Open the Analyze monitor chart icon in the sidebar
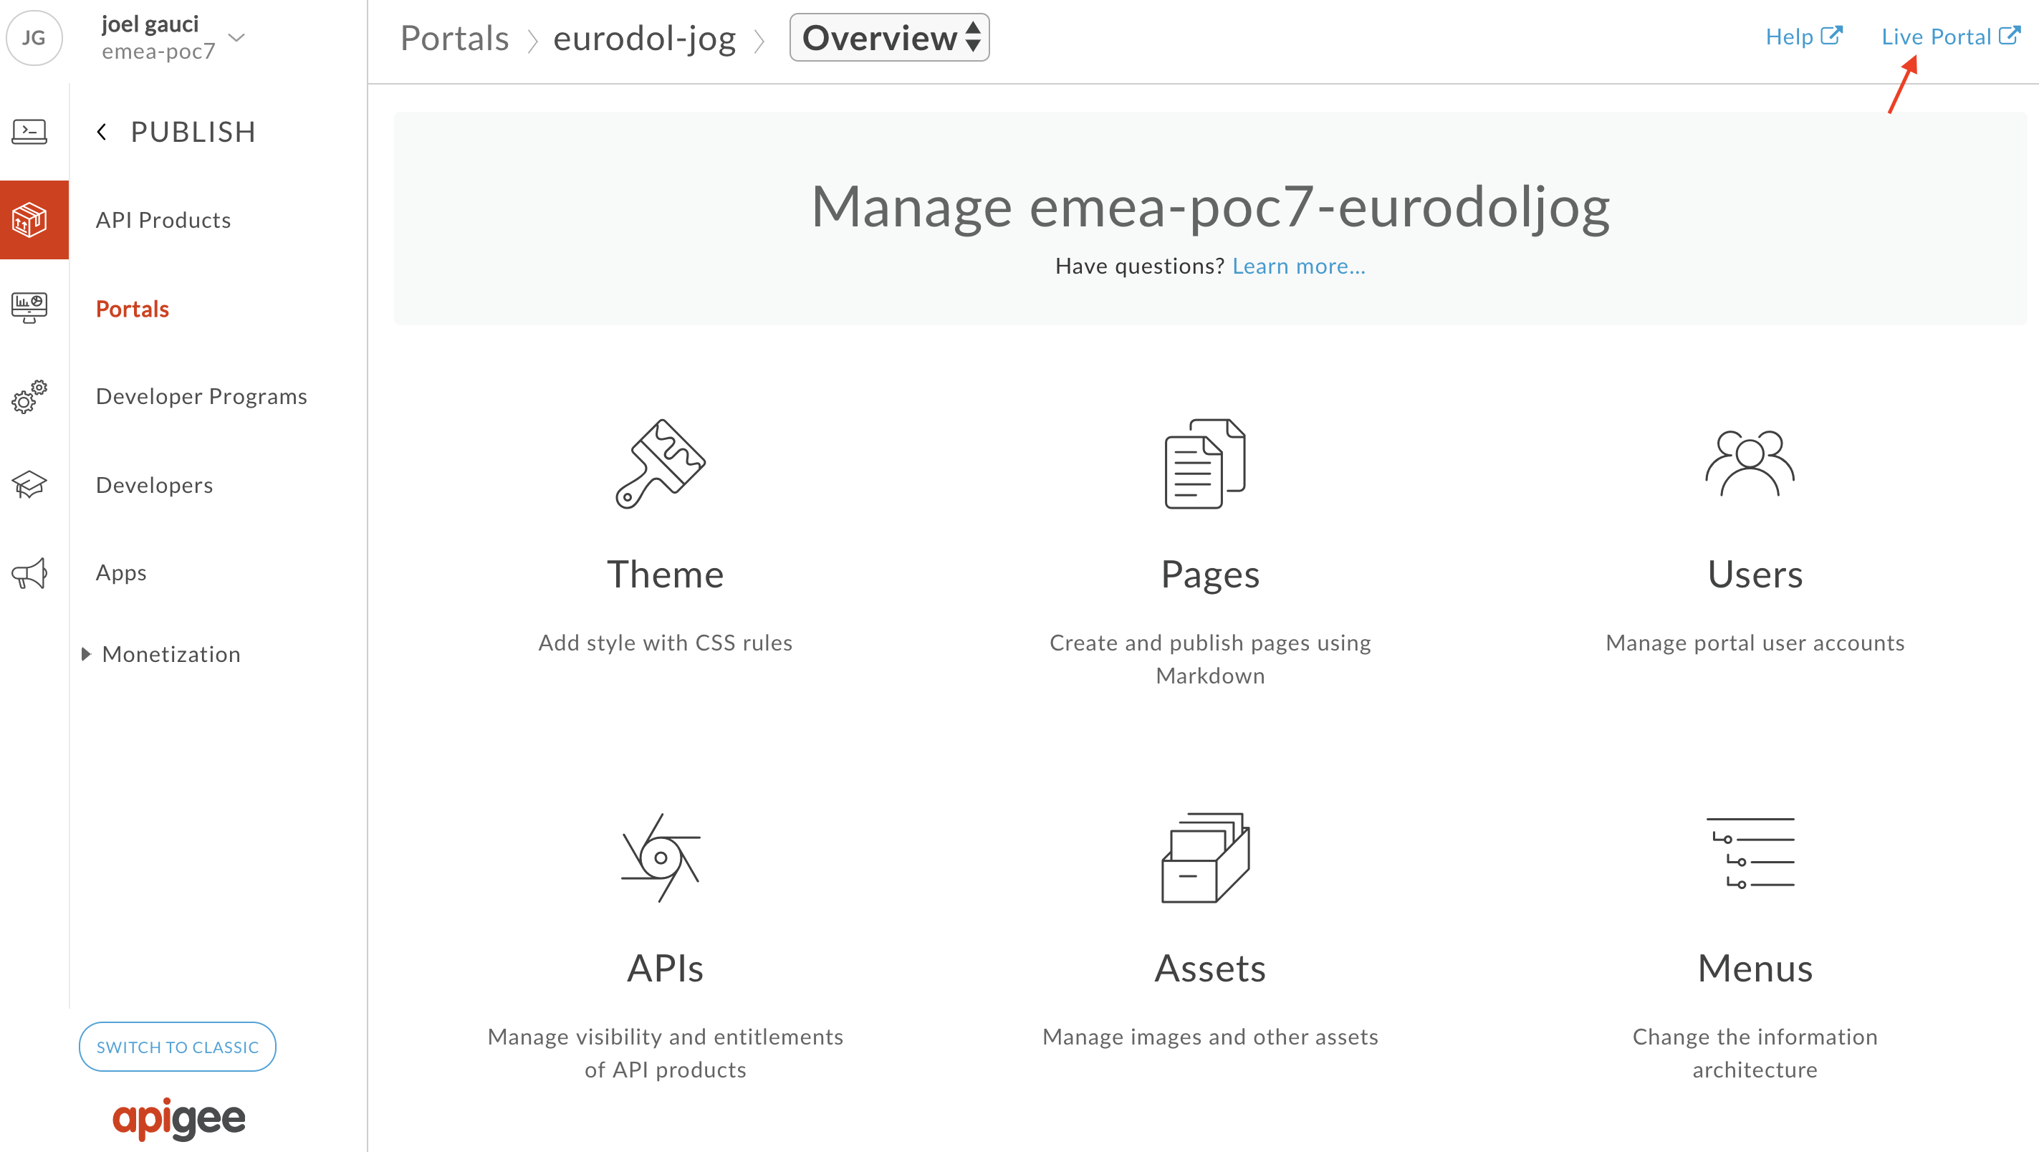This screenshot has width=2039, height=1152. [x=29, y=307]
